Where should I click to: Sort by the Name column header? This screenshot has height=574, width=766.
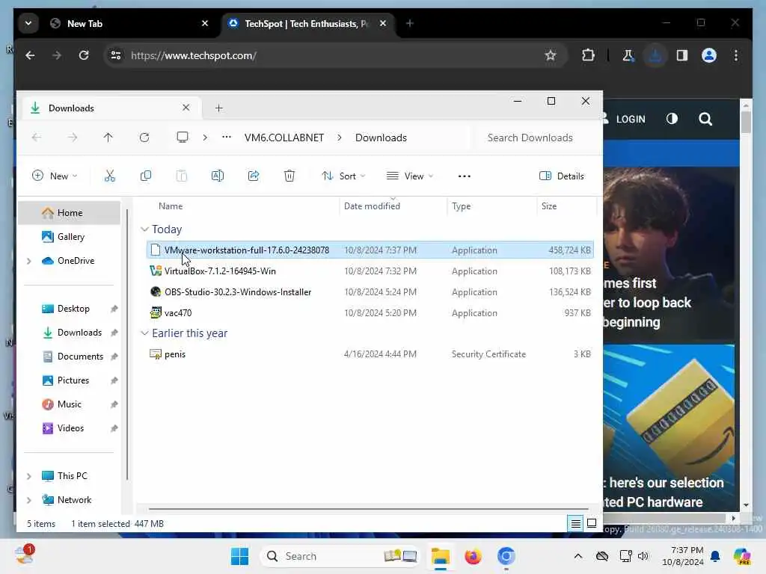click(171, 206)
